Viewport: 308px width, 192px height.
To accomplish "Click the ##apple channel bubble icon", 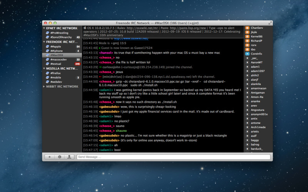I will tap(47, 46).
